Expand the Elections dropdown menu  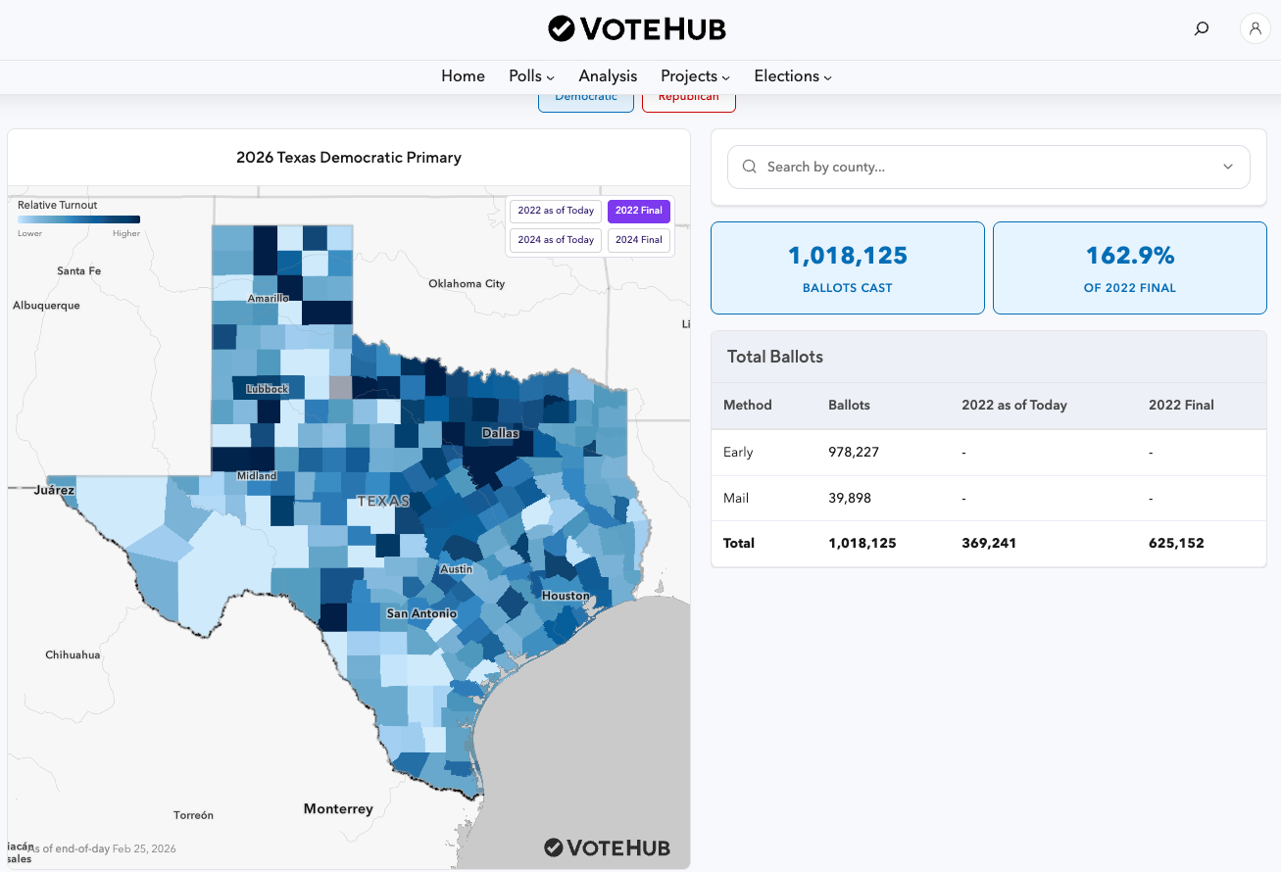point(792,76)
